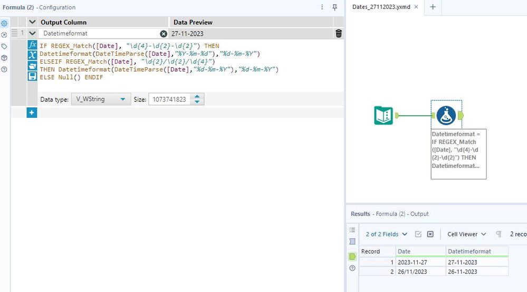Apply field selection check icon in Results
Image resolution: width=527 pixels, height=292 pixels.
coord(418,234)
